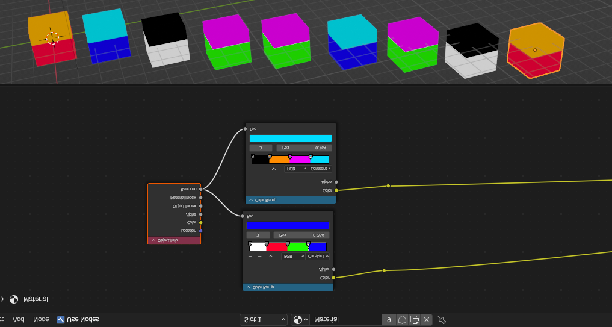Select the green stop on the color ramp
This screenshot has height=327, width=612.
click(x=288, y=244)
